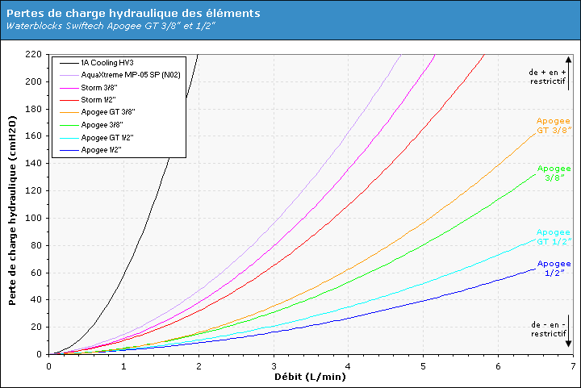
Task: Click the cyan 'Apogee GT 1/2"' curve end label
Action: pos(554,237)
